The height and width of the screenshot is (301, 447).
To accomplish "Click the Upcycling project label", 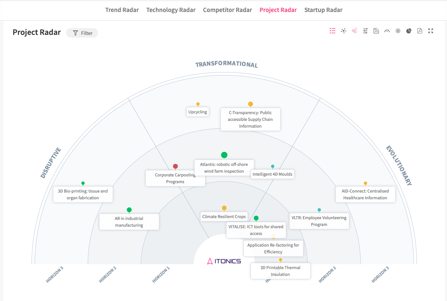I will tap(198, 112).
